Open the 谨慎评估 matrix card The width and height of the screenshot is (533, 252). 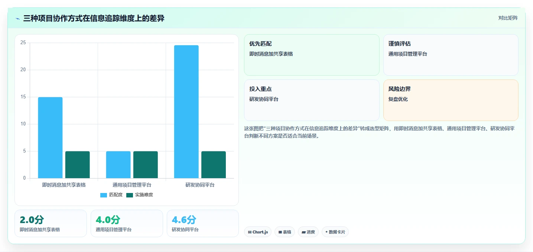[x=451, y=55]
